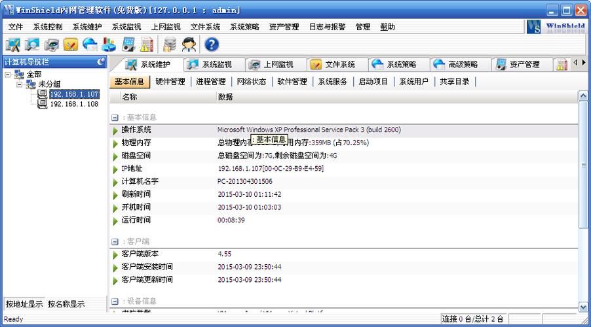Open the 共享目录 sub-tab
This screenshot has width=591, height=327.
pos(455,82)
